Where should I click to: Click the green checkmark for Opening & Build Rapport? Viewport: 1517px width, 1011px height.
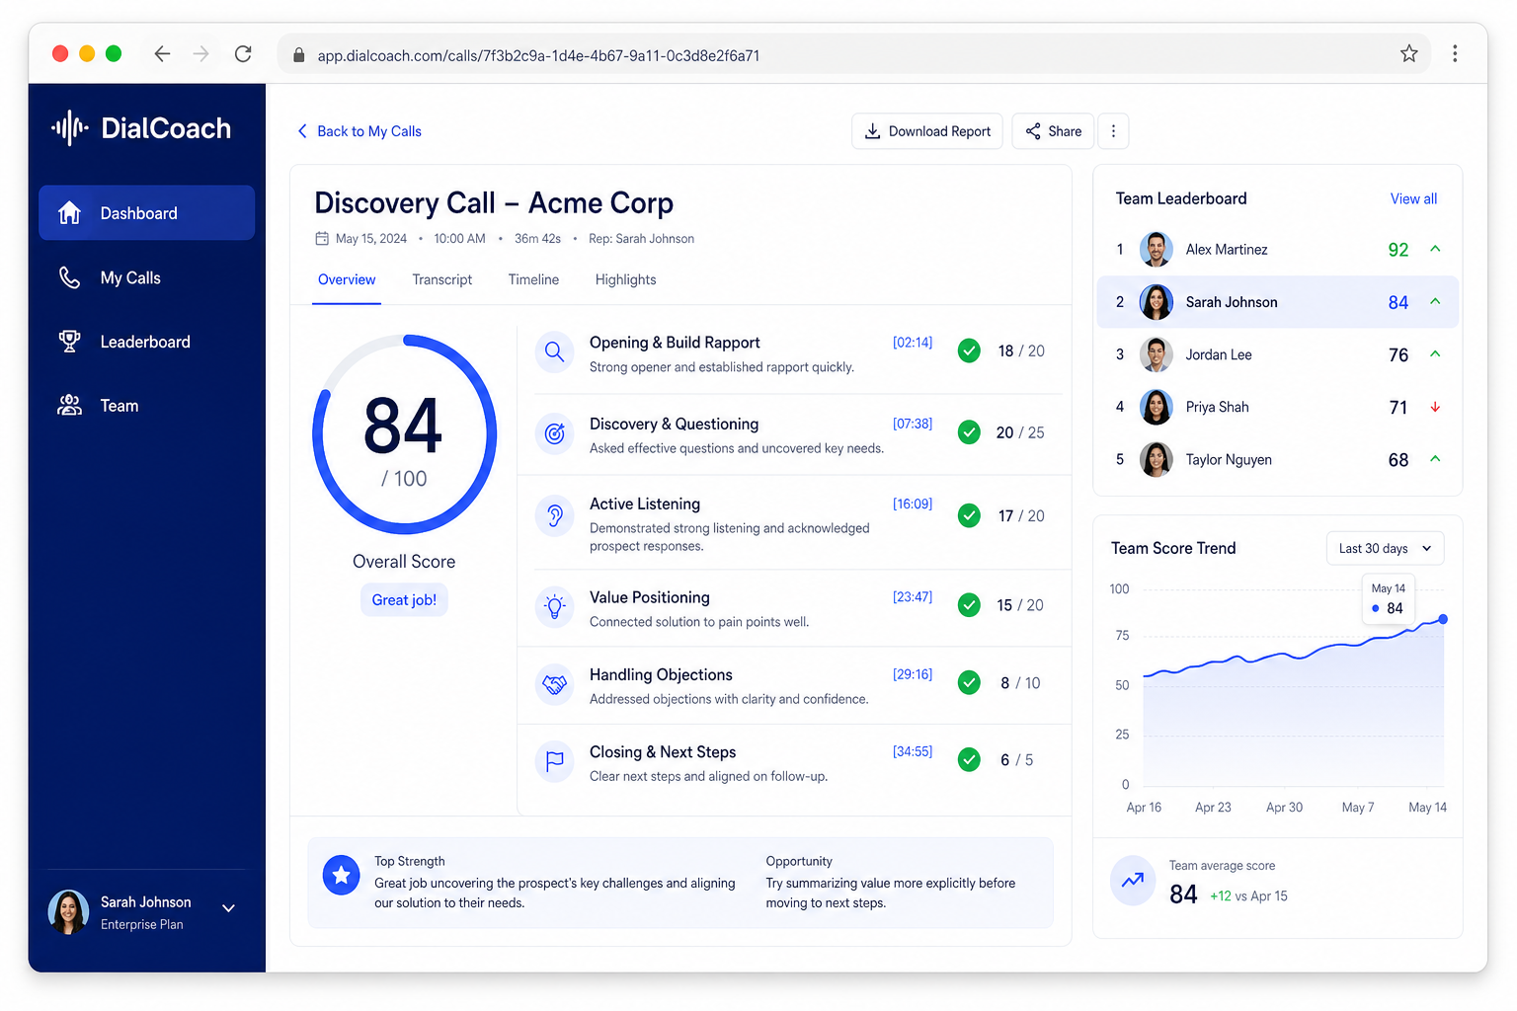pos(969,350)
